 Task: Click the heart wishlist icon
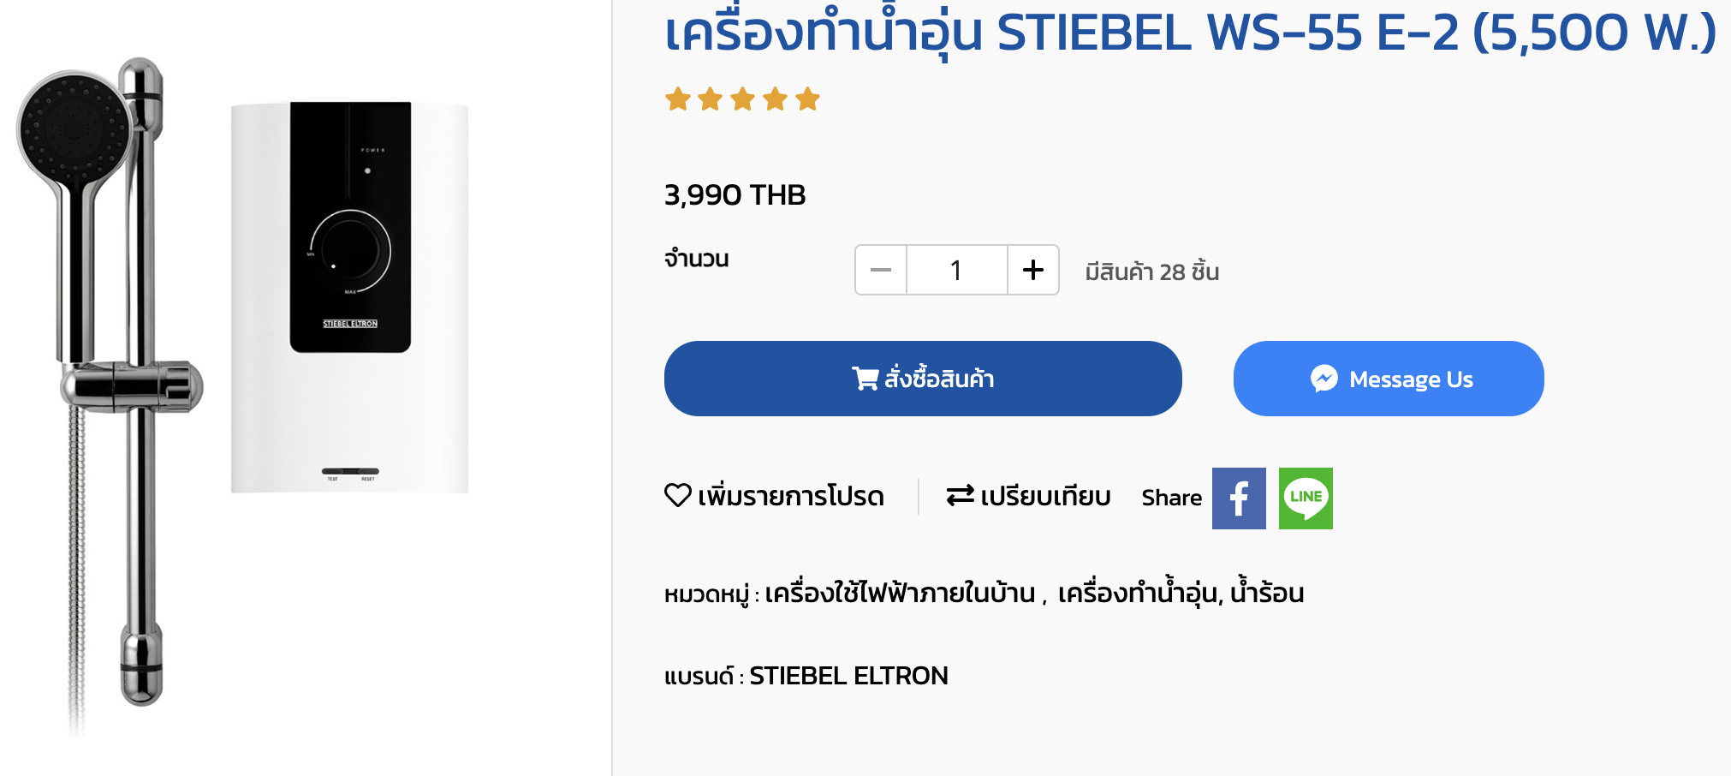(x=677, y=495)
